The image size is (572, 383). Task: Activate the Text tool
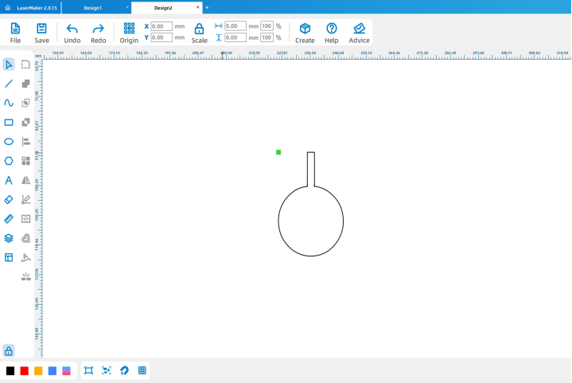(9, 181)
